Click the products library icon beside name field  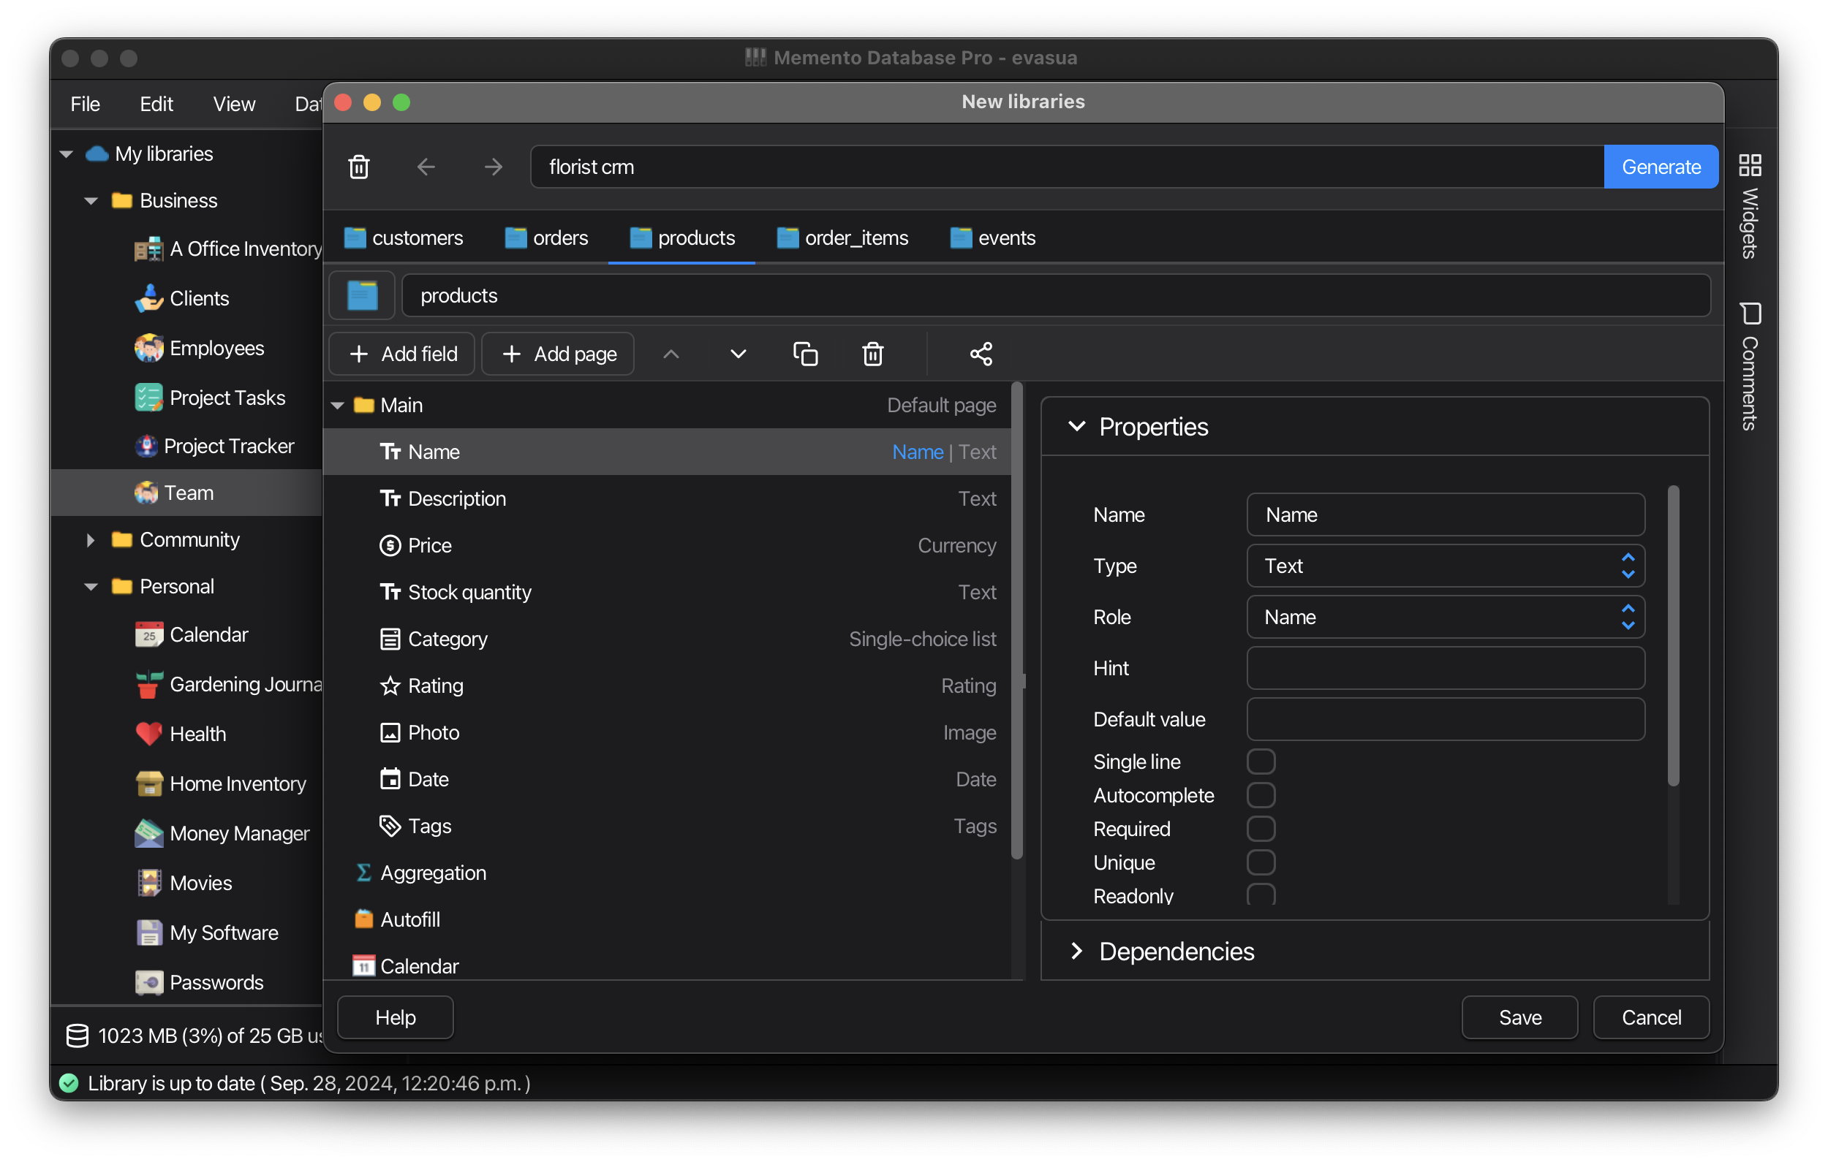tap(361, 295)
